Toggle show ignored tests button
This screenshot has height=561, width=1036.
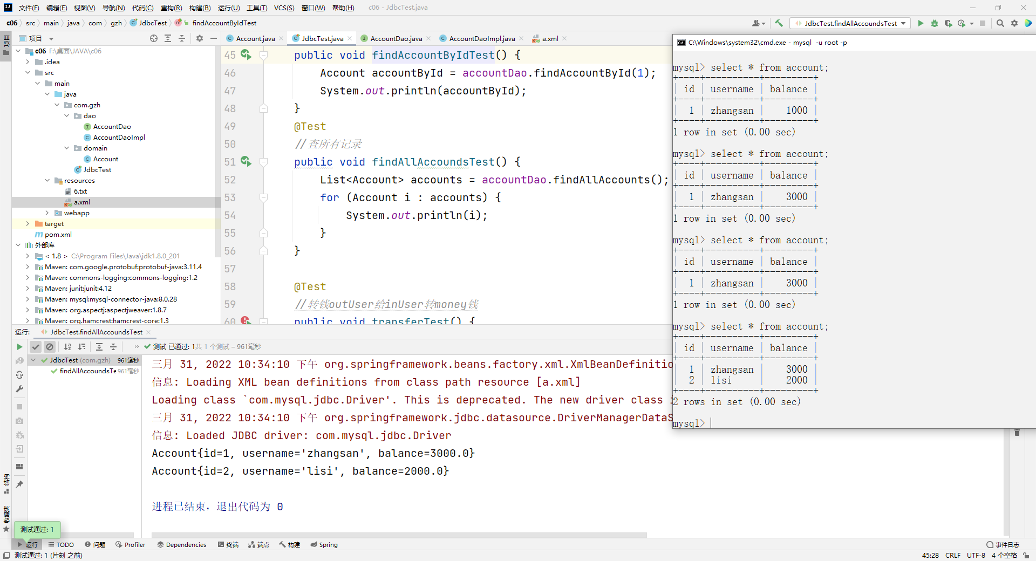coord(50,347)
